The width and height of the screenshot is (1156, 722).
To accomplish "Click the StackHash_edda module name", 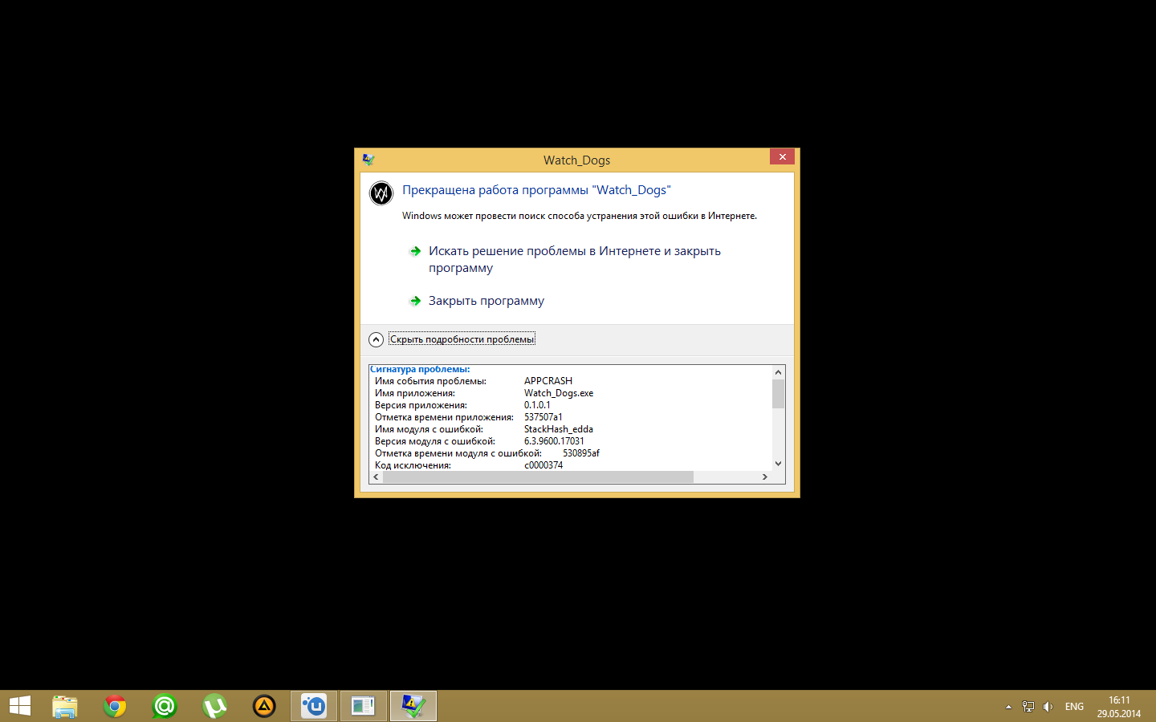I will (559, 429).
